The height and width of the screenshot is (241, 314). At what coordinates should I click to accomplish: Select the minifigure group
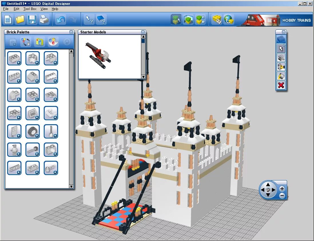pos(14,150)
